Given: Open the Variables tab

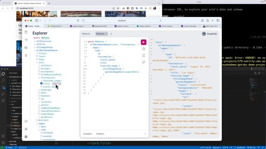Looking at the screenshot, I should 88,134.
